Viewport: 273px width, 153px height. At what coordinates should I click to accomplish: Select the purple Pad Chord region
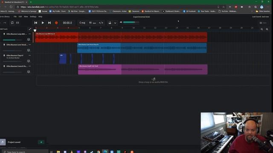(143, 69)
